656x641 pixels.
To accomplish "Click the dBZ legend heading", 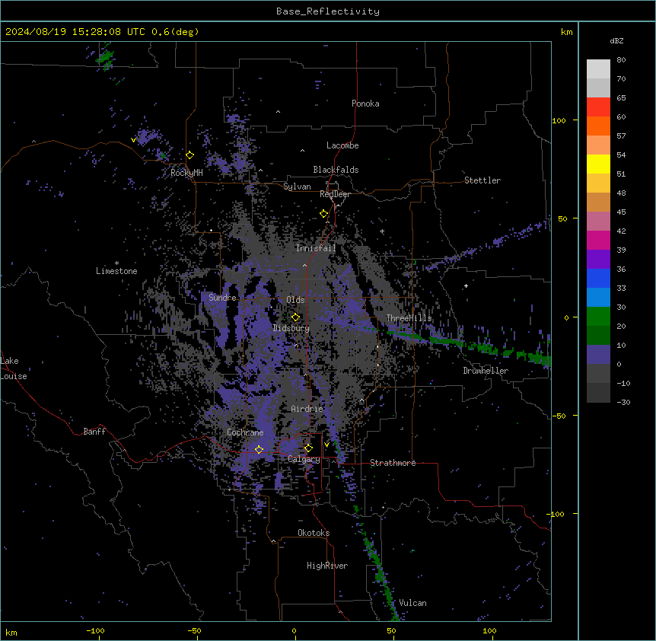I will [x=616, y=41].
